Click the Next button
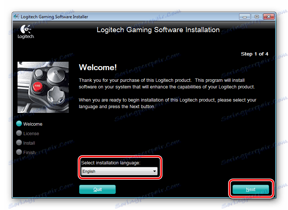 pos(250,189)
